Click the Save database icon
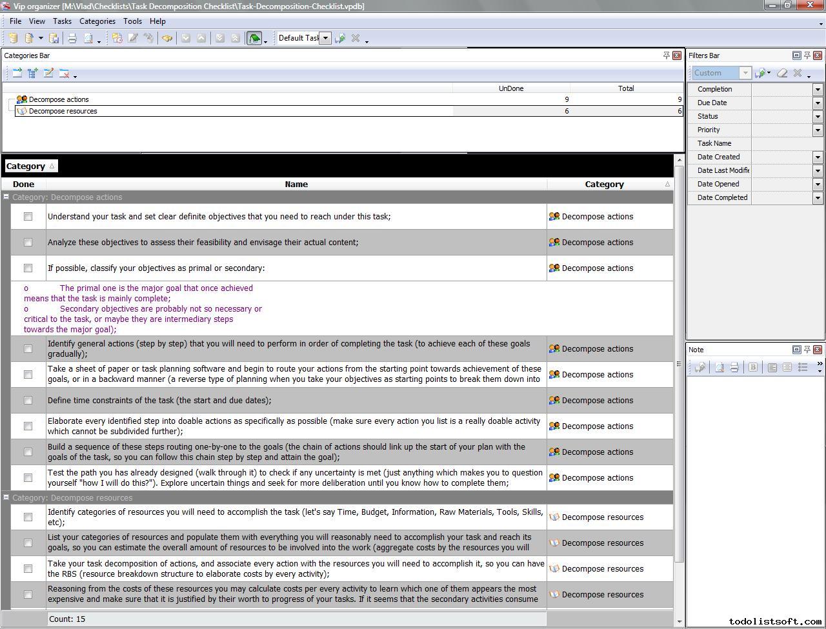The width and height of the screenshot is (826, 629). click(x=54, y=39)
